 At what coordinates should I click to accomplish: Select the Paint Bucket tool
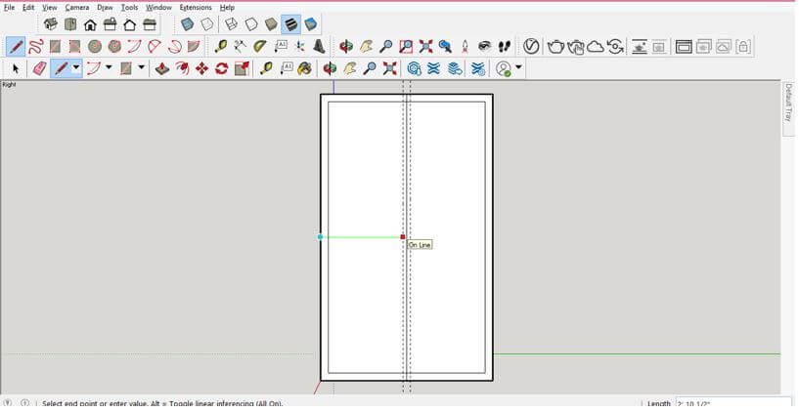tap(305, 68)
